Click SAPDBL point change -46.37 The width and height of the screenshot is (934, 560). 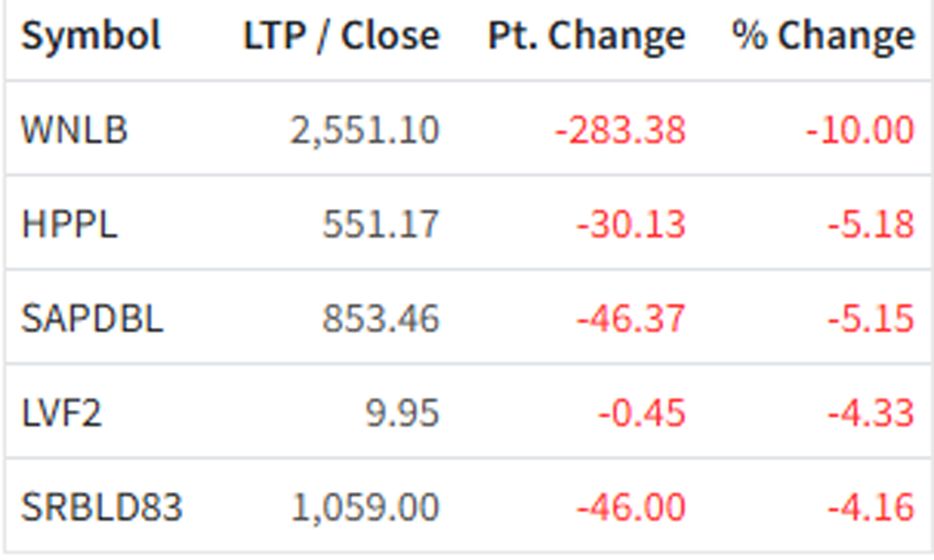point(630,319)
